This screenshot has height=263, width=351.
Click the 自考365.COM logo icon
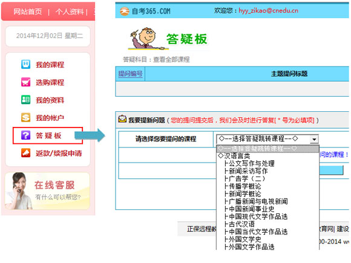click(125, 11)
